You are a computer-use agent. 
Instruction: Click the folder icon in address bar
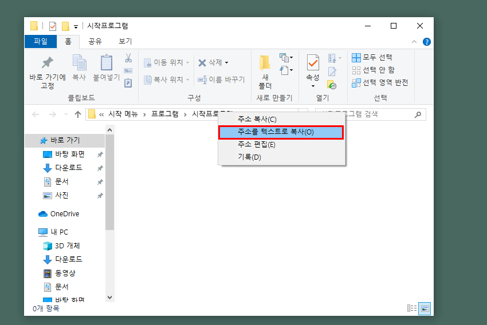pos(92,114)
